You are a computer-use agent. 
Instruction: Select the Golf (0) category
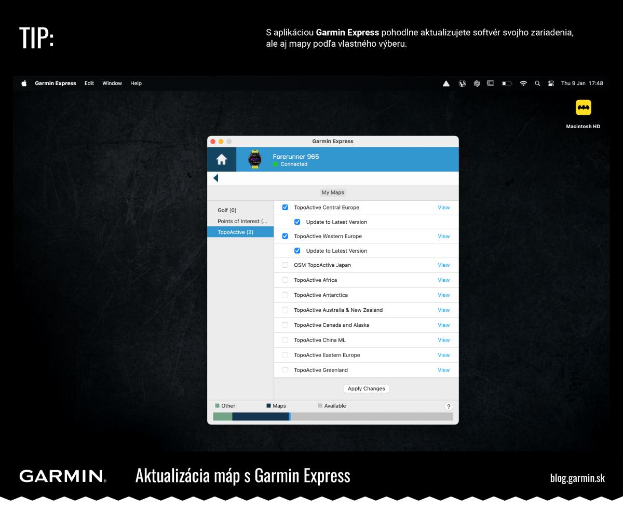(240, 210)
